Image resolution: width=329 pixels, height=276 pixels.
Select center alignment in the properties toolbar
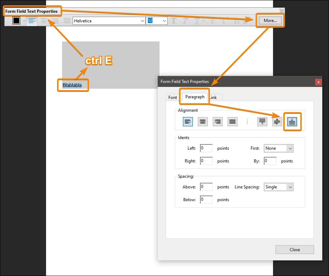(x=44, y=21)
